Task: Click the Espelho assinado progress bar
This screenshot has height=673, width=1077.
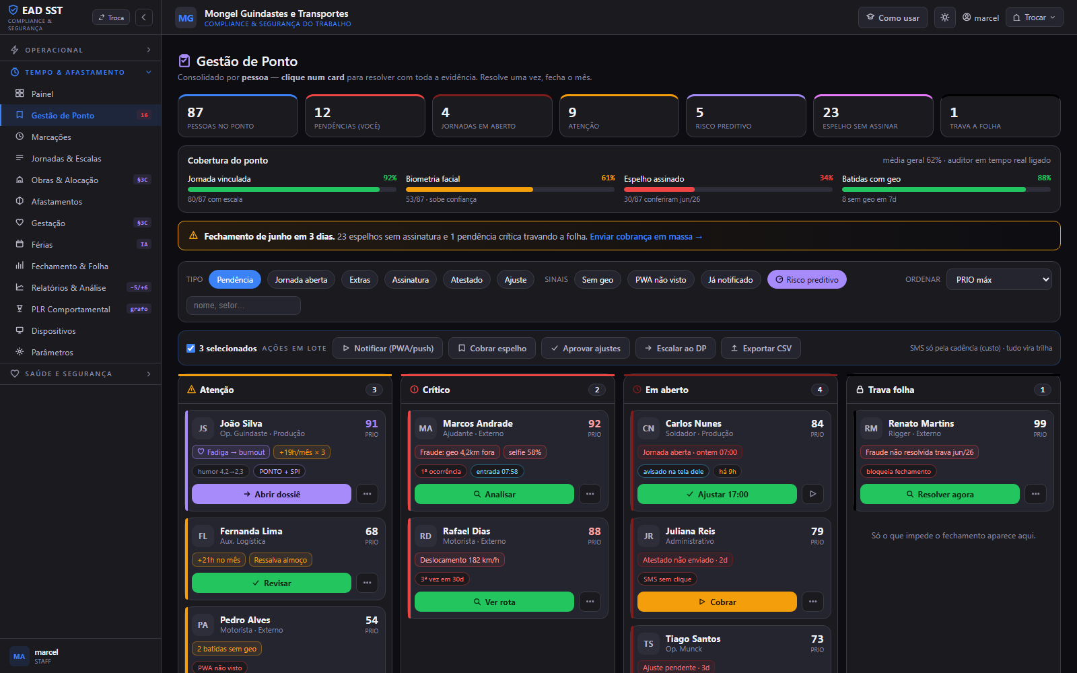Action: pos(728,190)
